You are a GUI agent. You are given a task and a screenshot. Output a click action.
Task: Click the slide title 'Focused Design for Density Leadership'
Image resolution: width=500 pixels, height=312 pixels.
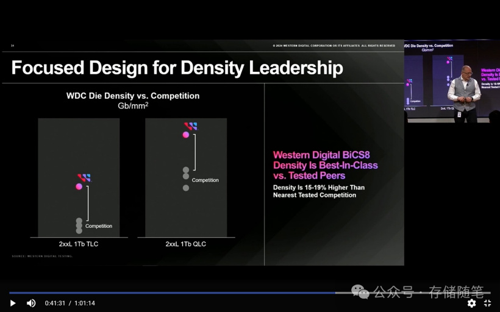click(177, 68)
